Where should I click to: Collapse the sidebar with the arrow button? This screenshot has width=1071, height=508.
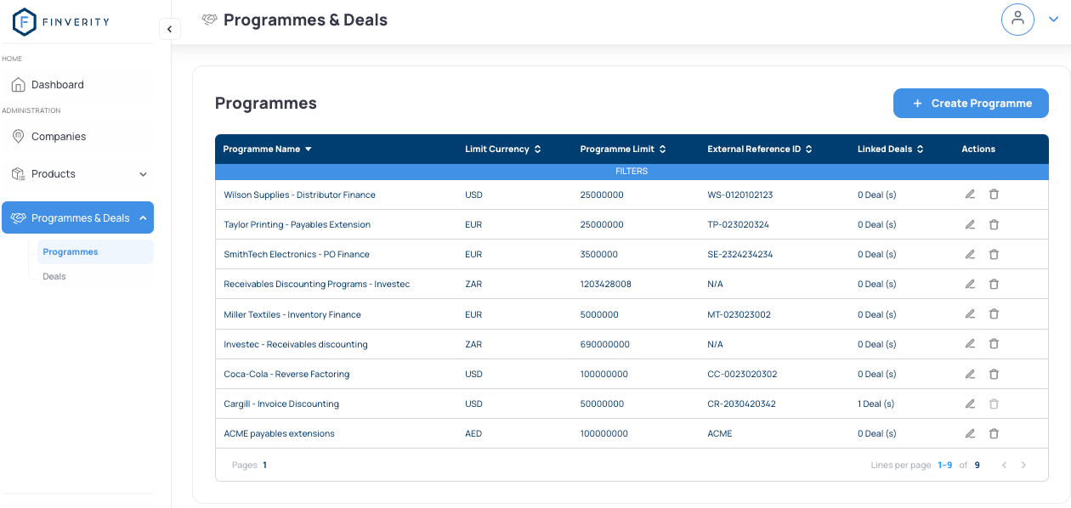coord(169,29)
